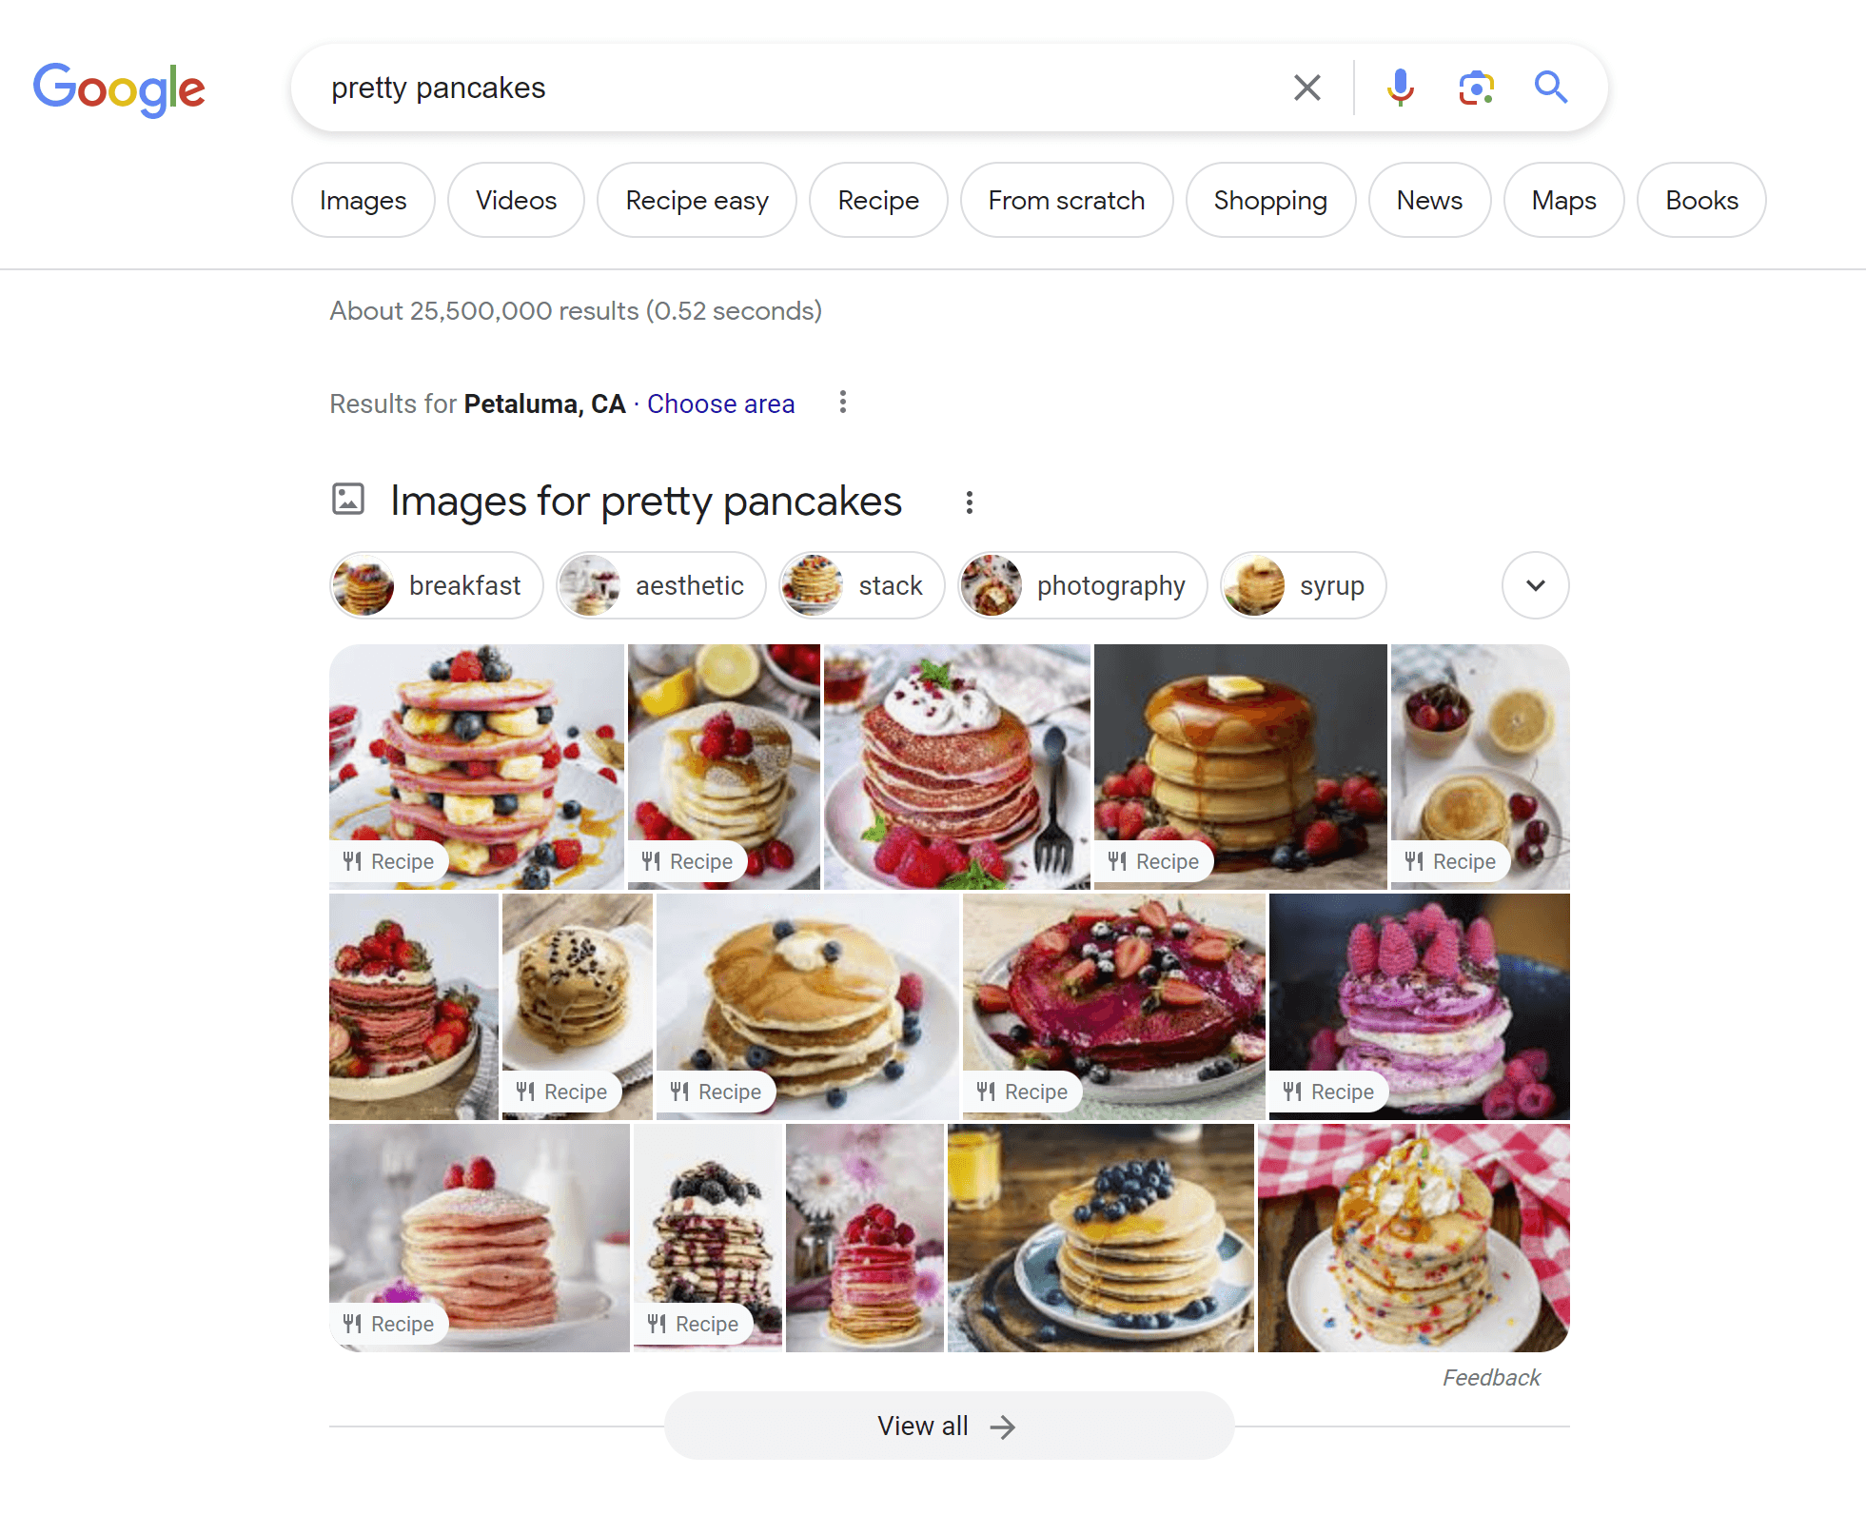This screenshot has height=1515, width=1866.
Task: Run the search with the magnifier icon
Action: click(1550, 88)
